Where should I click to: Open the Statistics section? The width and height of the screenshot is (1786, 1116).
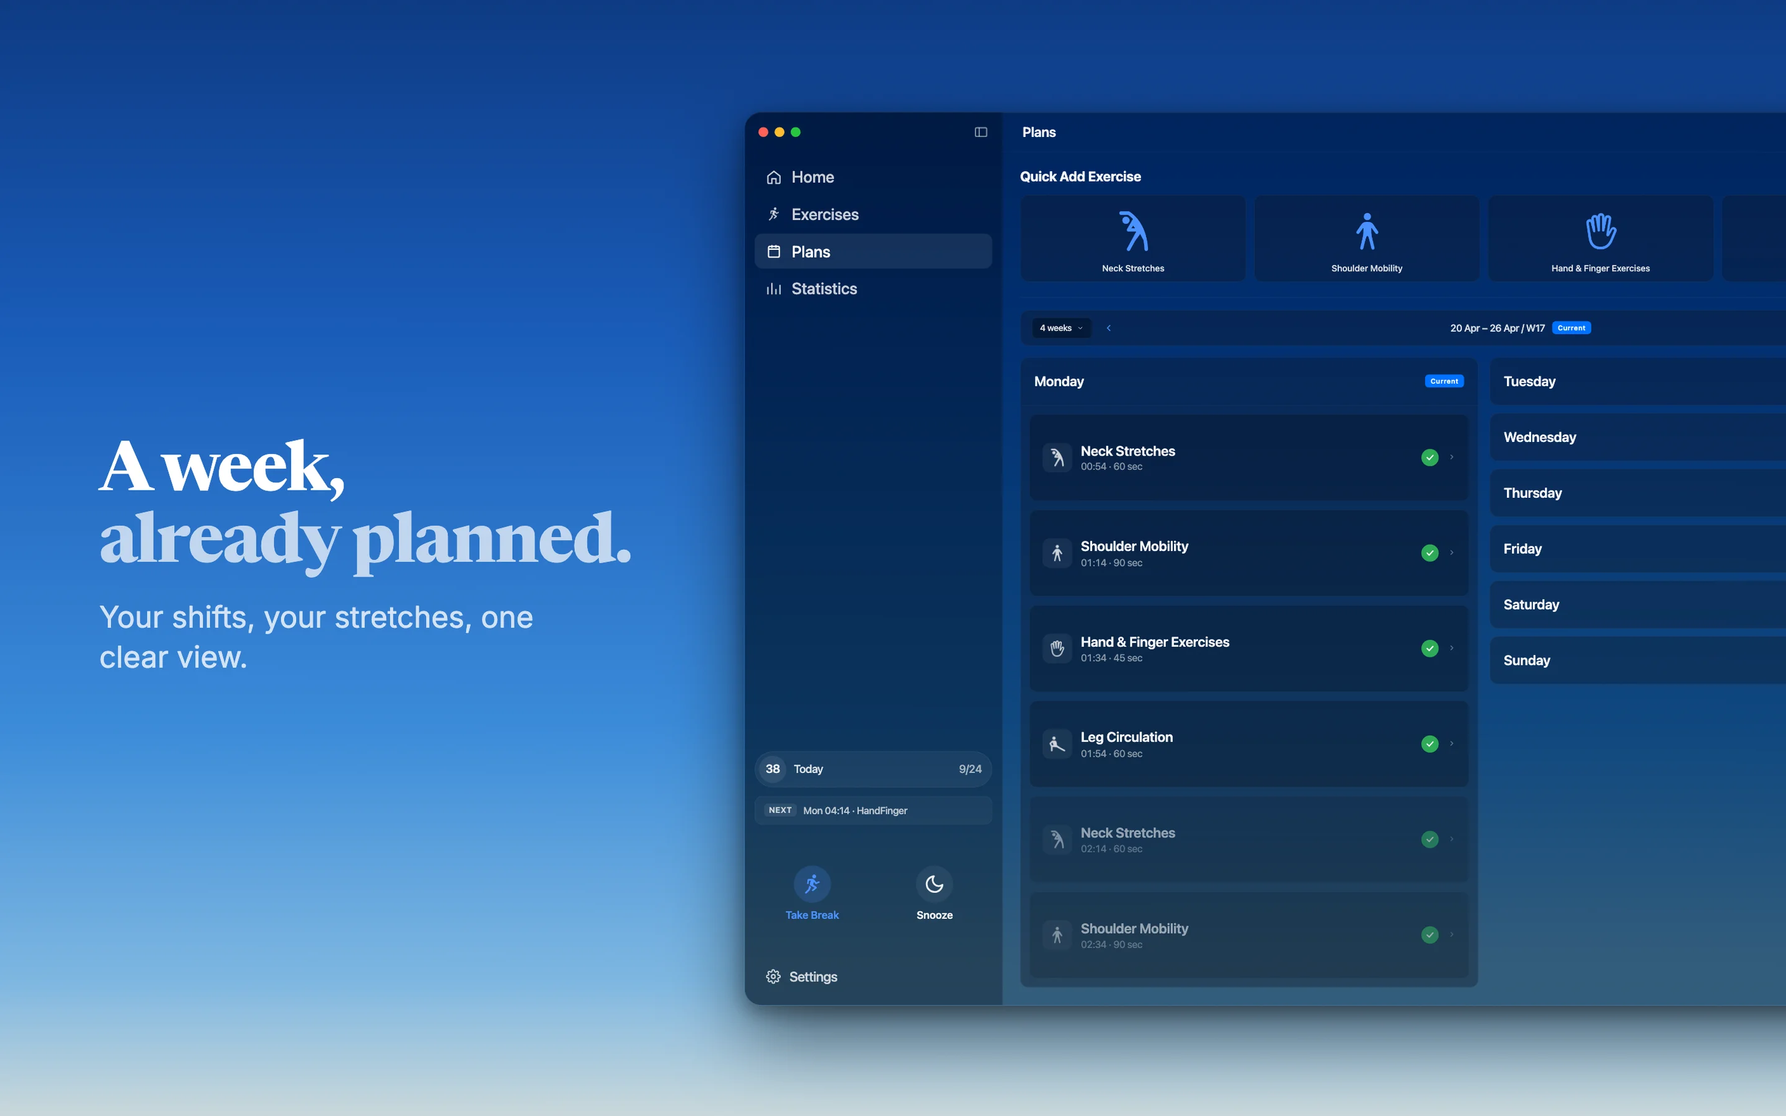coord(873,288)
